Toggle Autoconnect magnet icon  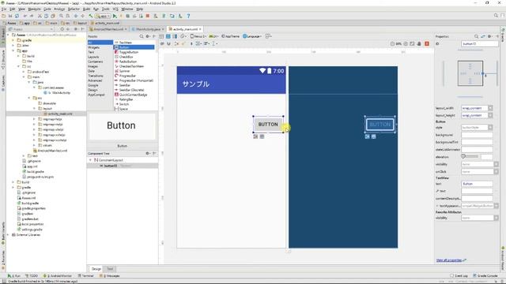(x=168, y=43)
